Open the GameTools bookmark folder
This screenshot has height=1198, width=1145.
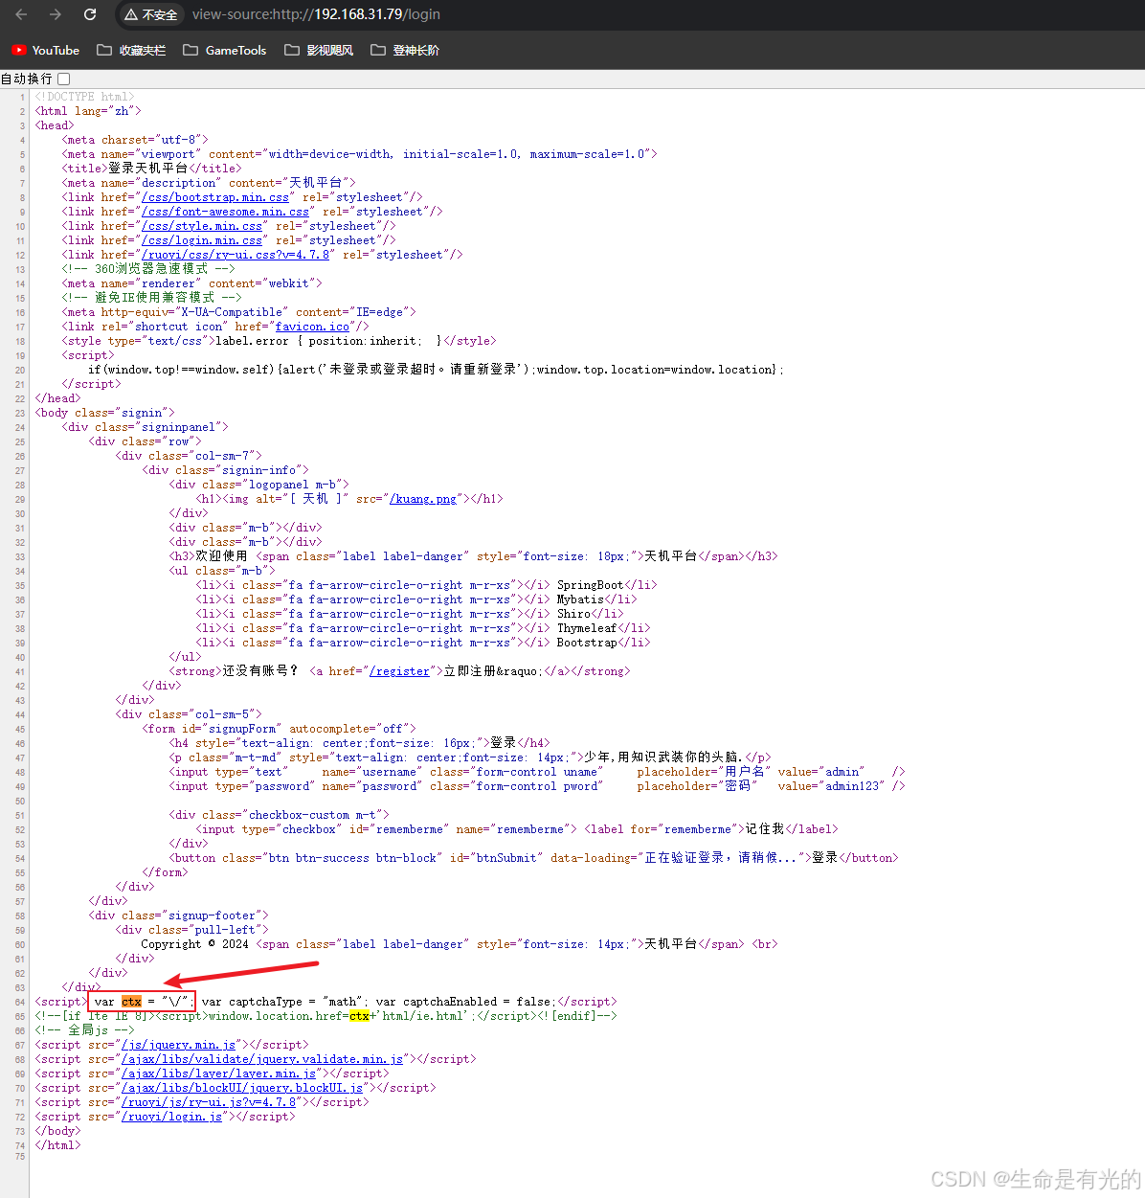coord(225,50)
